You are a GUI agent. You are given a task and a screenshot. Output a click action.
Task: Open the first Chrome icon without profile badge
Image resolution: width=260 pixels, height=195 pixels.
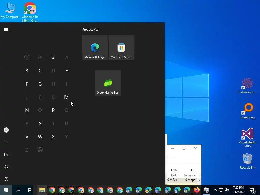52,190
